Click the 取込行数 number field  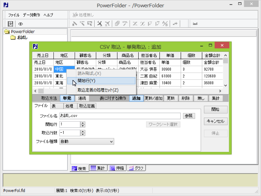[70, 133]
